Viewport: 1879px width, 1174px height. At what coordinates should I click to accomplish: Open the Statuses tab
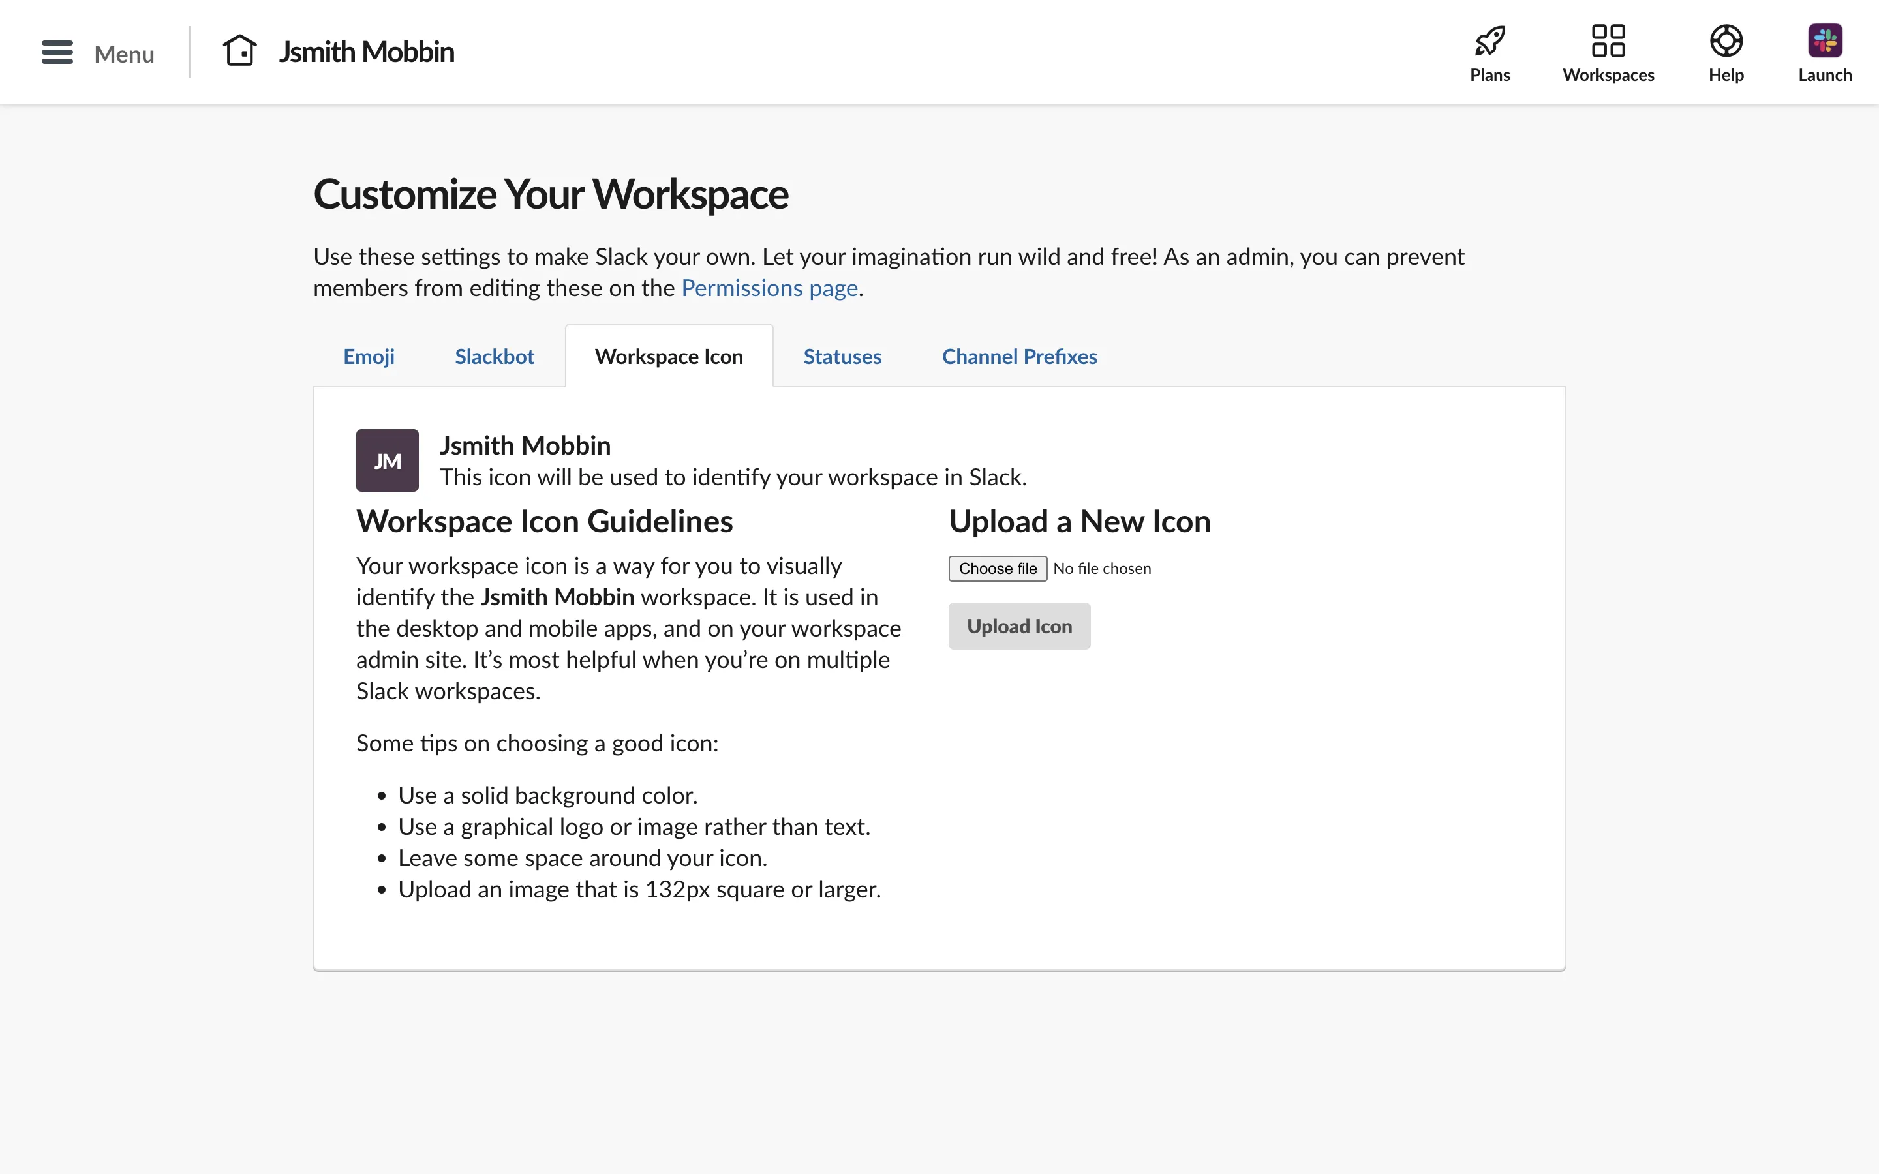point(842,356)
